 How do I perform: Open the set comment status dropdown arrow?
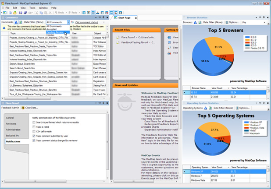(x=104, y=22)
